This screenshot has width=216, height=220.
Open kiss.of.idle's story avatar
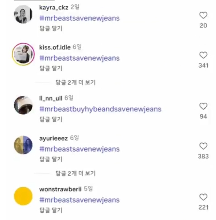23,55
